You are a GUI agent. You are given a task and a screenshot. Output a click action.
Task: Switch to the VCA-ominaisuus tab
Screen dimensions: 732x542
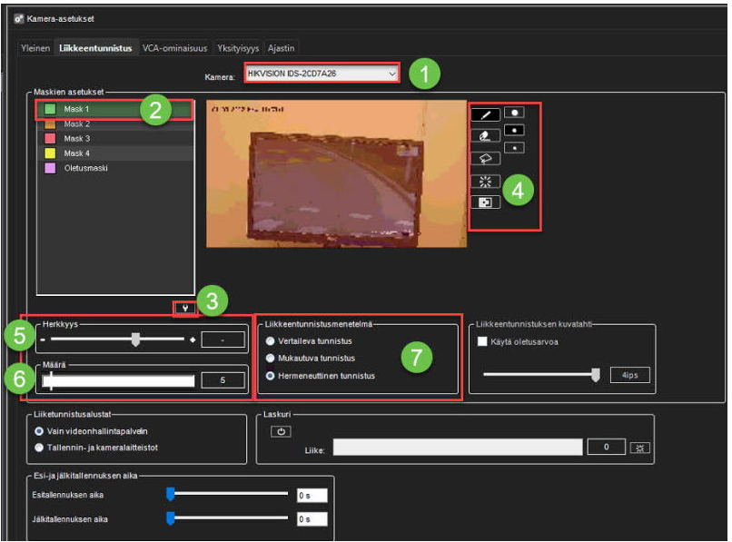pos(173,48)
